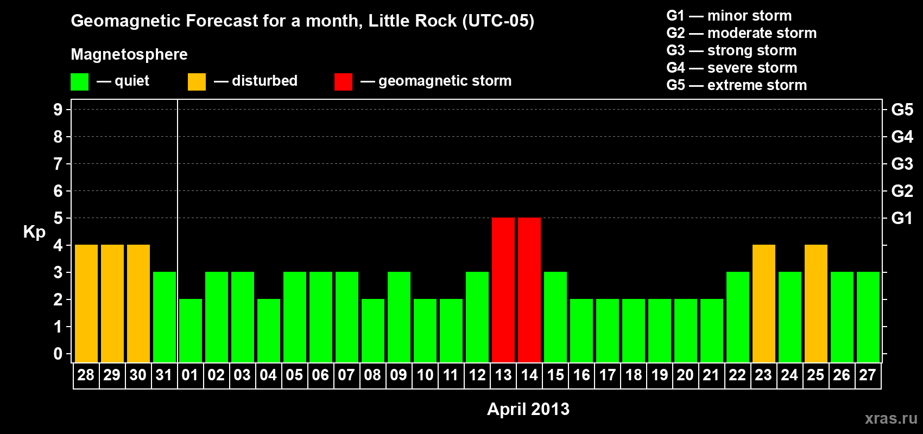Select the orange bar for April 25
Image resolution: width=923 pixels, height=434 pixels.
[816, 303]
